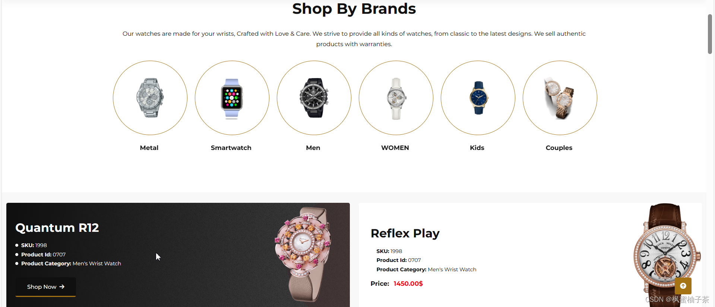Click the Quantum R12 banner title

coord(57,228)
